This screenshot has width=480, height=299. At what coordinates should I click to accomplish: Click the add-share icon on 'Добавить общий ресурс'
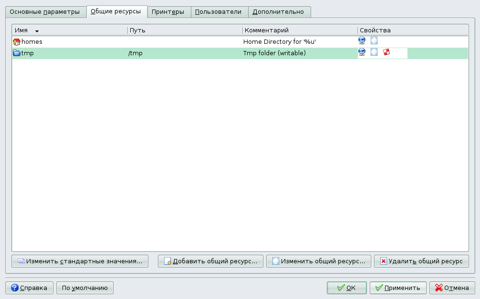point(168,261)
